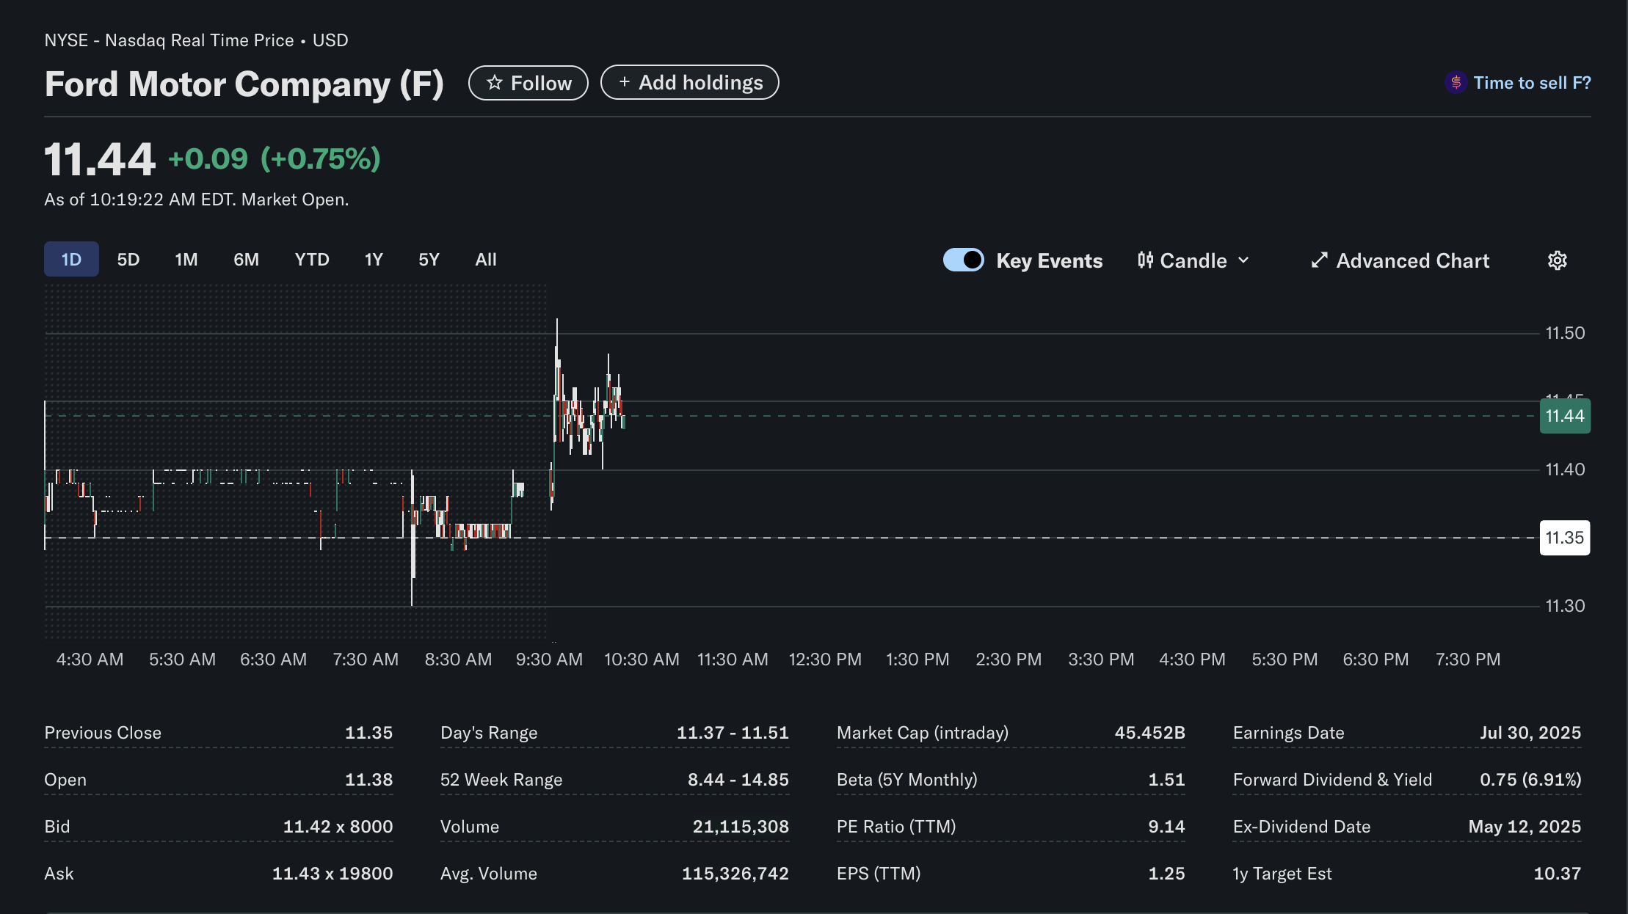Click the Avg. Volume value 115,326,742
1628x914 pixels.
point(735,874)
